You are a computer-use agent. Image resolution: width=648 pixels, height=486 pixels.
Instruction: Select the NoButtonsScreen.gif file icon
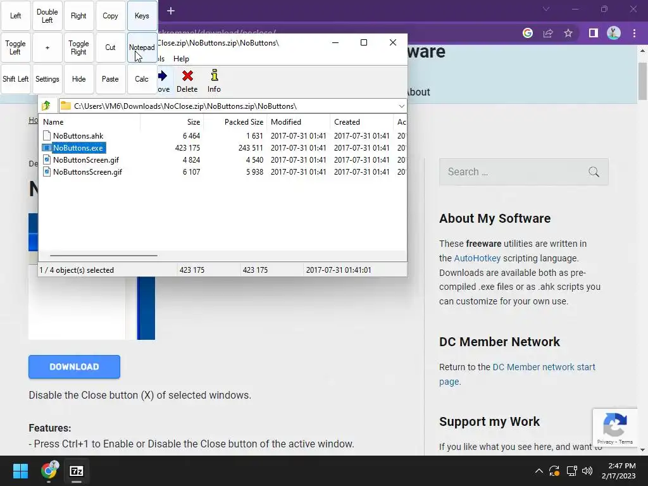click(47, 171)
